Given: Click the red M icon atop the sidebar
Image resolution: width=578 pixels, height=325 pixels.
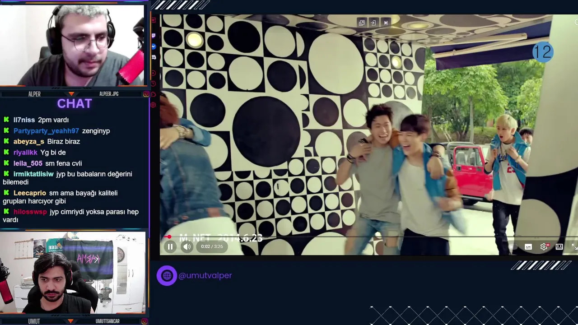Looking at the screenshot, I should click(154, 20).
